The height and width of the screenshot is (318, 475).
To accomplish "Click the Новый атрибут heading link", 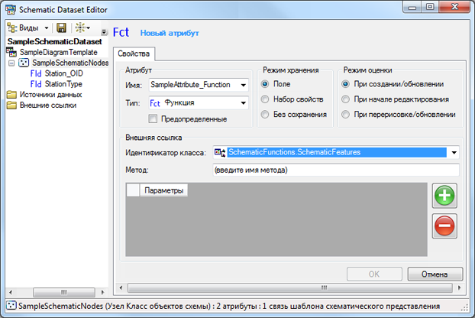I will point(170,33).
